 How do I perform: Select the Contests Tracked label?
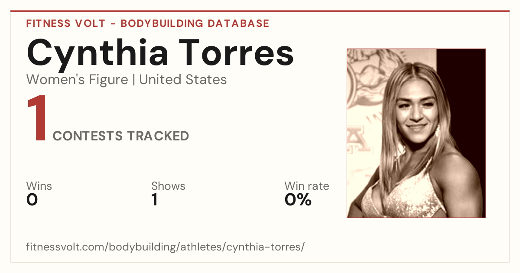point(121,136)
